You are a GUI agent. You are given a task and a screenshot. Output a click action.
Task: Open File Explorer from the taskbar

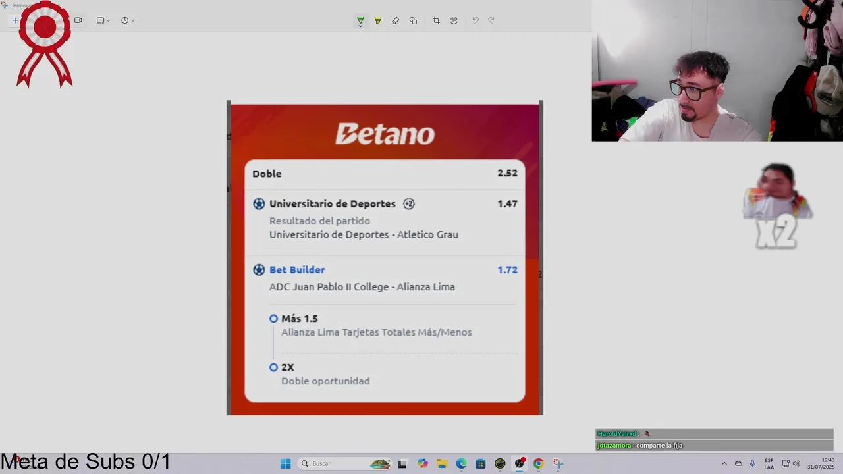[x=442, y=463]
